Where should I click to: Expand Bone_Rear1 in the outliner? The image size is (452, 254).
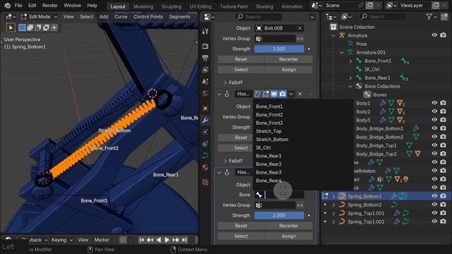[x=350, y=78]
